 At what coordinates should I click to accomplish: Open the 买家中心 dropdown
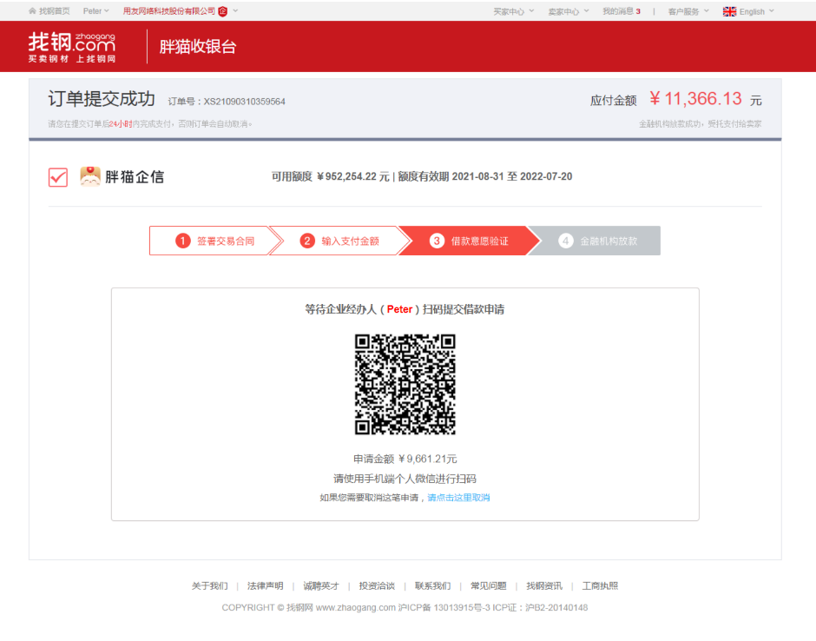point(514,11)
